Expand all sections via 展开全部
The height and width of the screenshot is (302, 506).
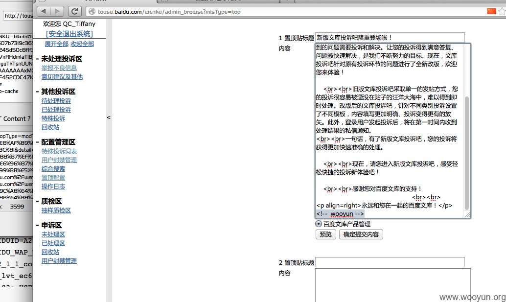pos(56,44)
